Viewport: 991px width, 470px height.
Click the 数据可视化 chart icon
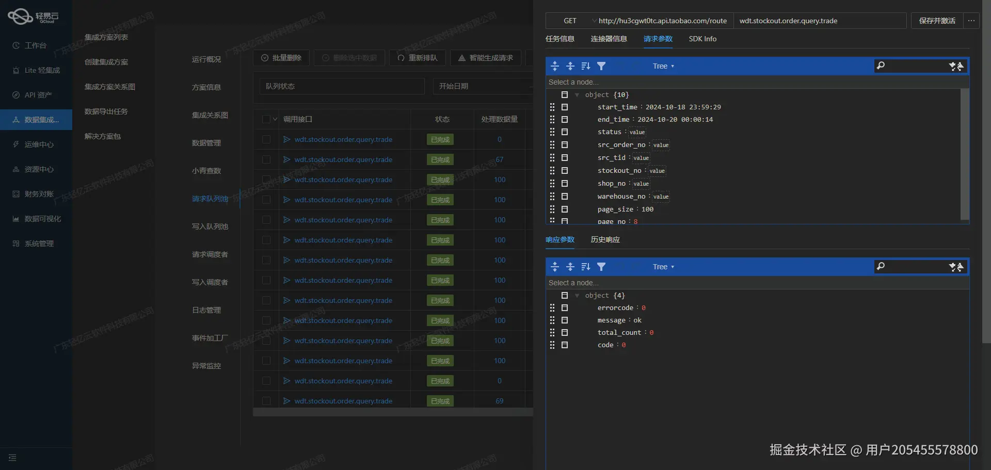(x=16, y=219)
